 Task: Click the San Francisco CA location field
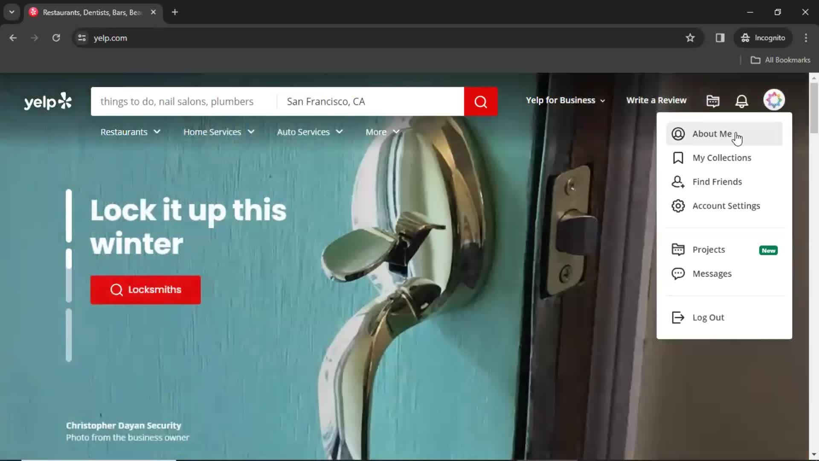[x=371, y=101]
